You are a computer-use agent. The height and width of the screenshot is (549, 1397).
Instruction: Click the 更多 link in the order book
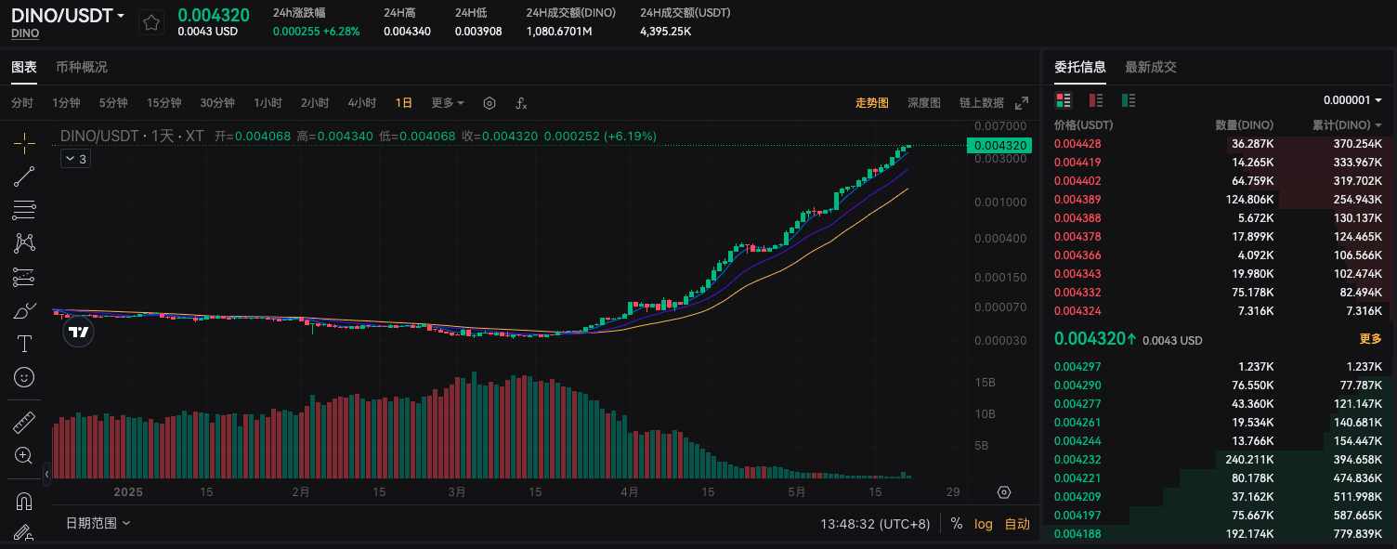click(1371, 339)
